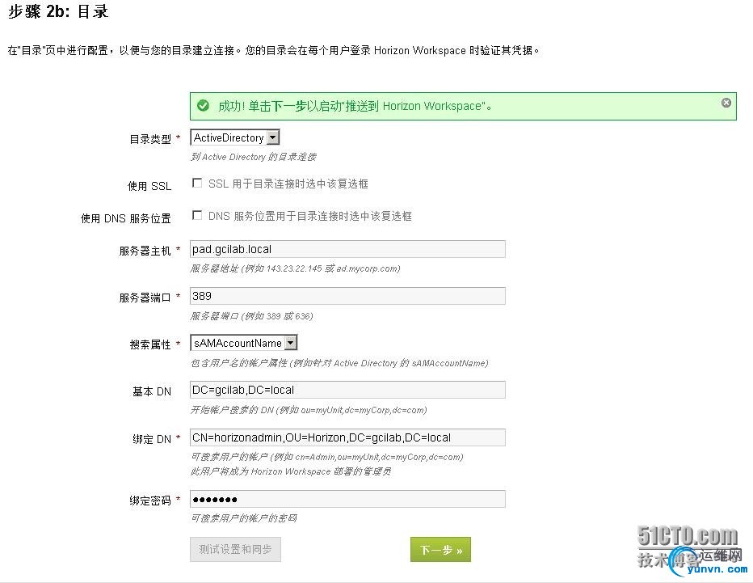Focus the 服务器主机 field with pad.gcilab.local
This screenshot has height=583, width=753.
coord(347,249)
